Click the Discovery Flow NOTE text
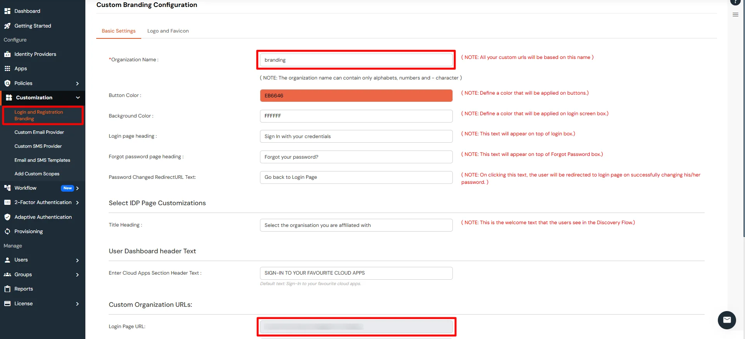Screen dimensions: 745x339 548,223
